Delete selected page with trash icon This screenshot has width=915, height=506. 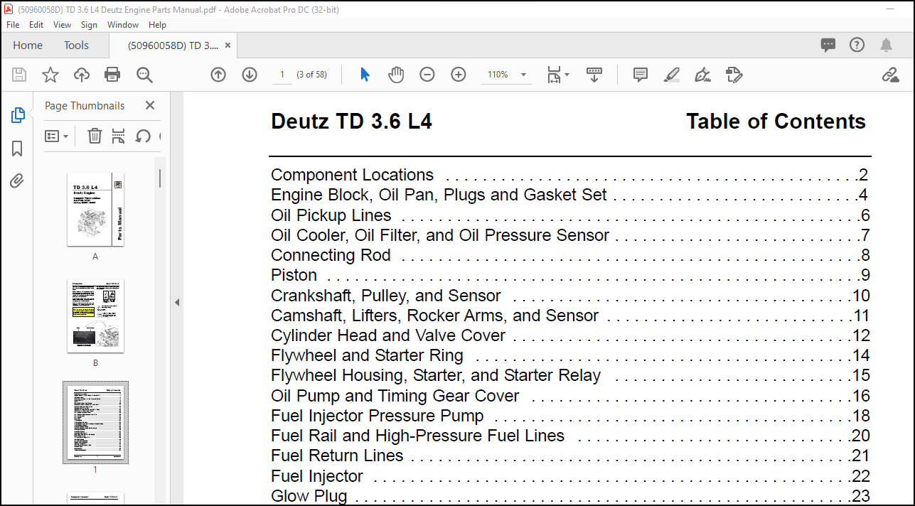pos(95,136)
